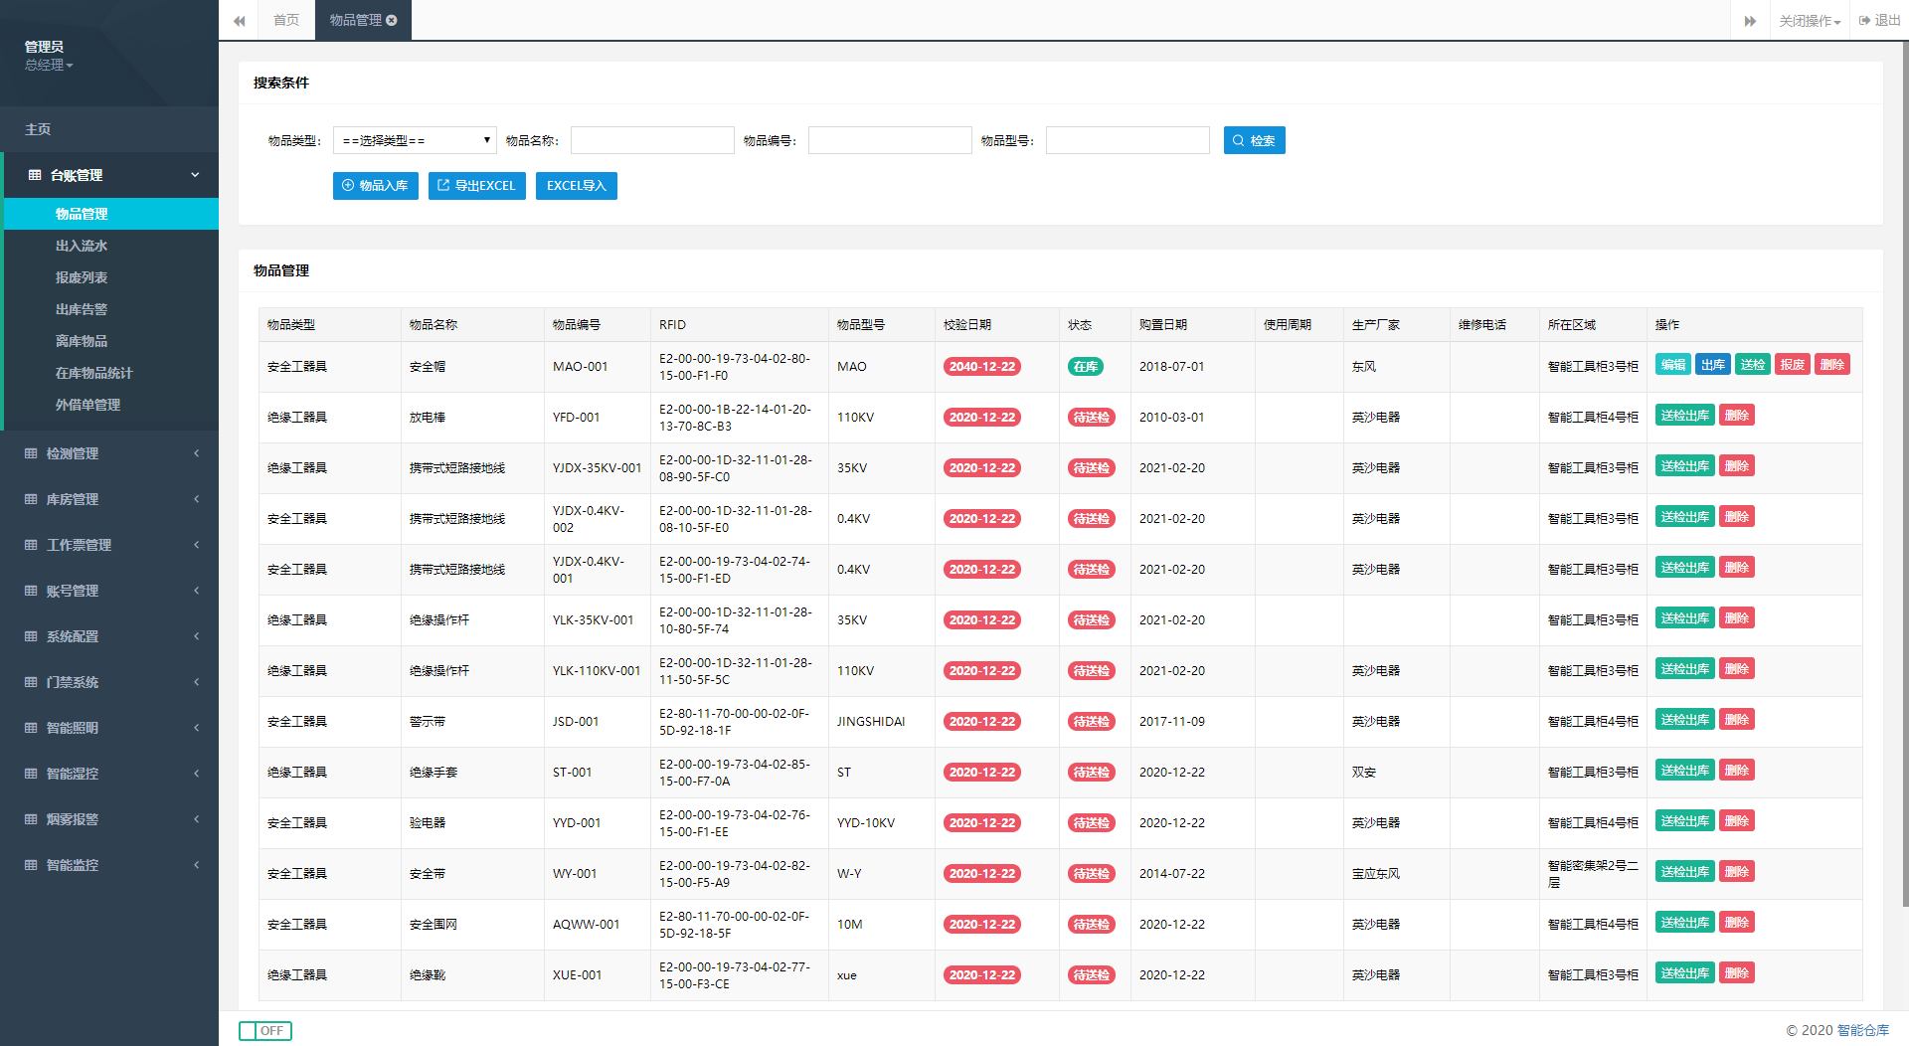The image size is (1909, 1046).
Task: Click the grid icon beside 智能监控
Action: point(31,865)
